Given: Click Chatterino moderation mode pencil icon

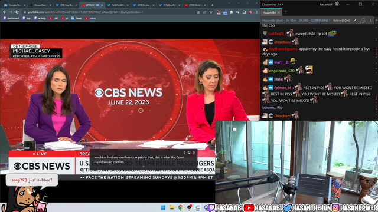Looking at the screenshot, I should tap(355, 21).
